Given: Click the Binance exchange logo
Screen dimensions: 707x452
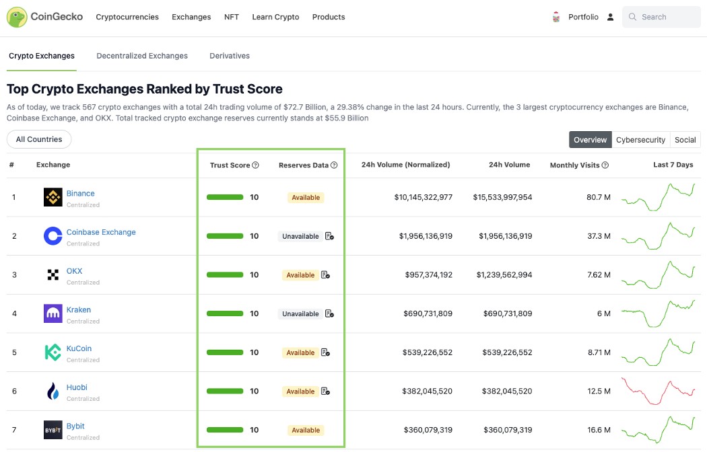Looking at the screenshot, I should (x=53, y=197).
